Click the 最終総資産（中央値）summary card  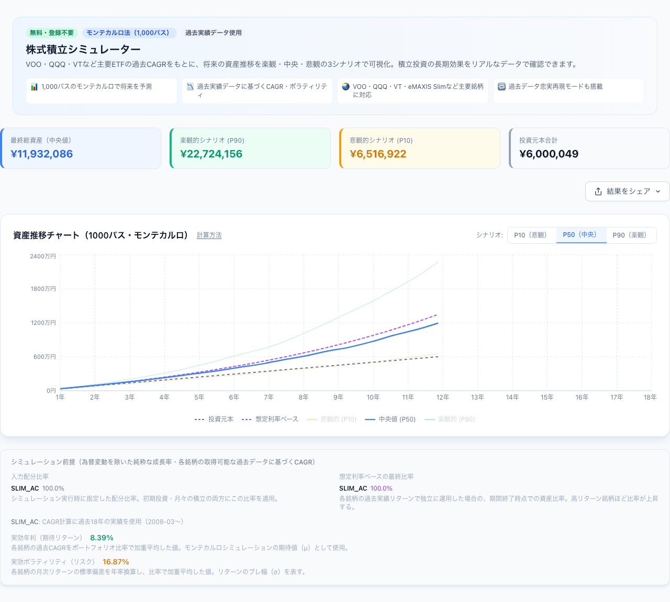coord(81,149)
